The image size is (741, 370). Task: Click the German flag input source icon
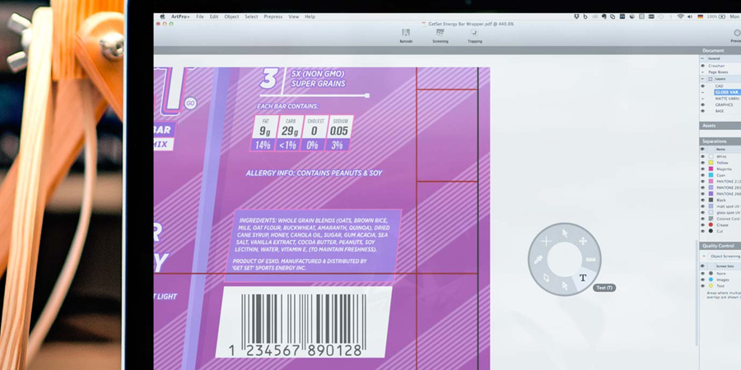click(700, 16)
